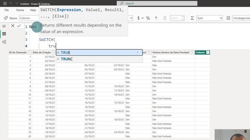Switch to Report view in sidebar
Viewport: 250px width, 140px height.
tap(4, 26)
